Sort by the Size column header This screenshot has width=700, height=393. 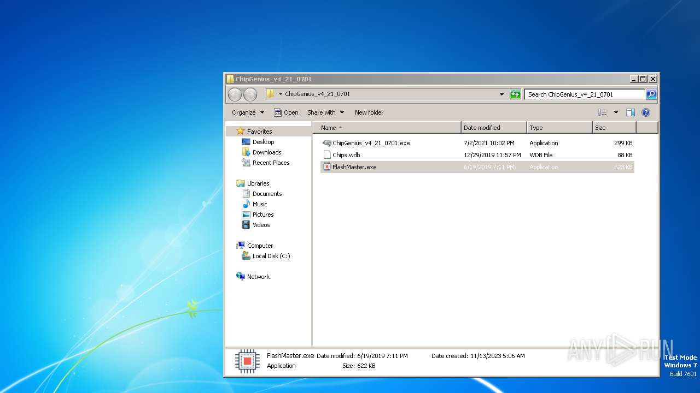point(614,128)
